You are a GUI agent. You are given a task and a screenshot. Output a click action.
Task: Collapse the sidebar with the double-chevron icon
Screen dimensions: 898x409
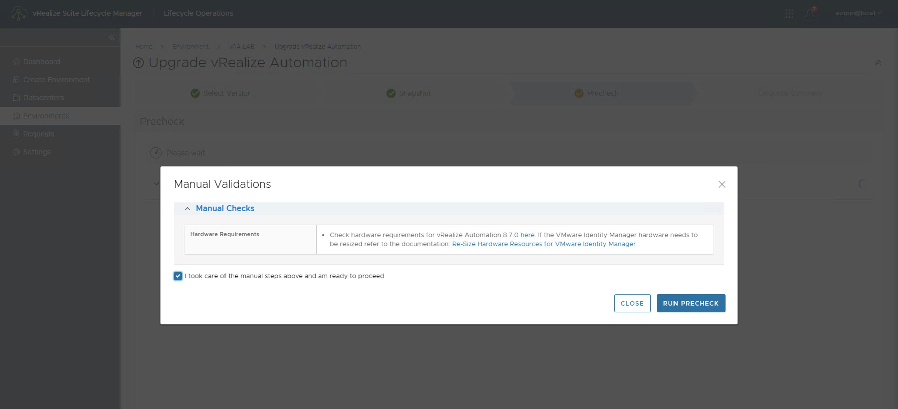tap(111, 37)
